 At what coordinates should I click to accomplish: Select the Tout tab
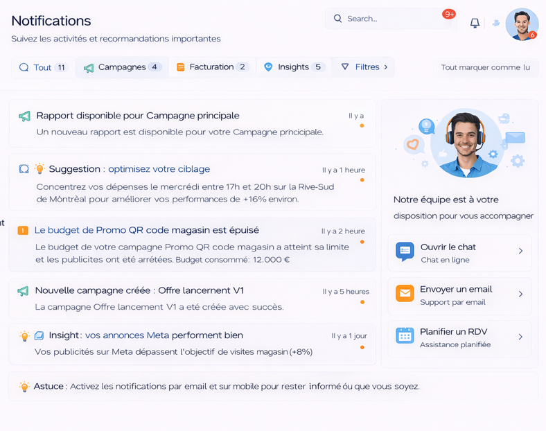coord(43,67)
